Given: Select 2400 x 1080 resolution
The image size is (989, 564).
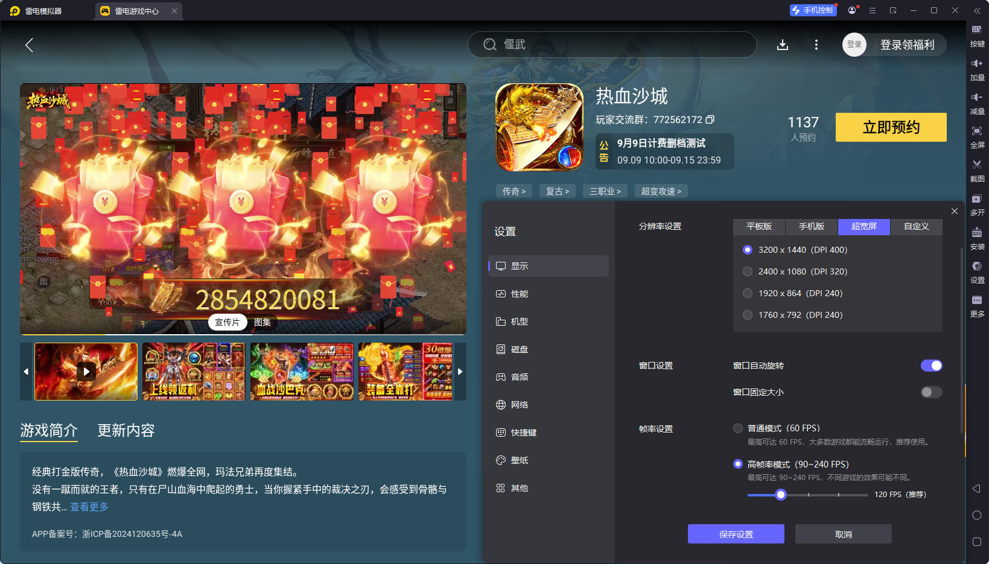Looking at the screenshot, I should pyautogui.click(x=748, y=271).
